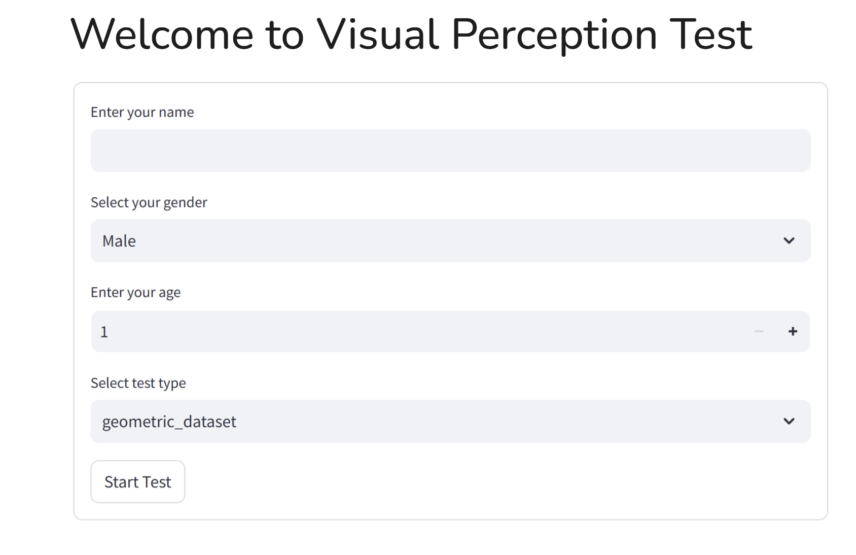The height and width of the screenshot is (555, 856).
Task: Click the word "Welcome" in the heading
Action: pyautogui.click(x=162, y=34)
